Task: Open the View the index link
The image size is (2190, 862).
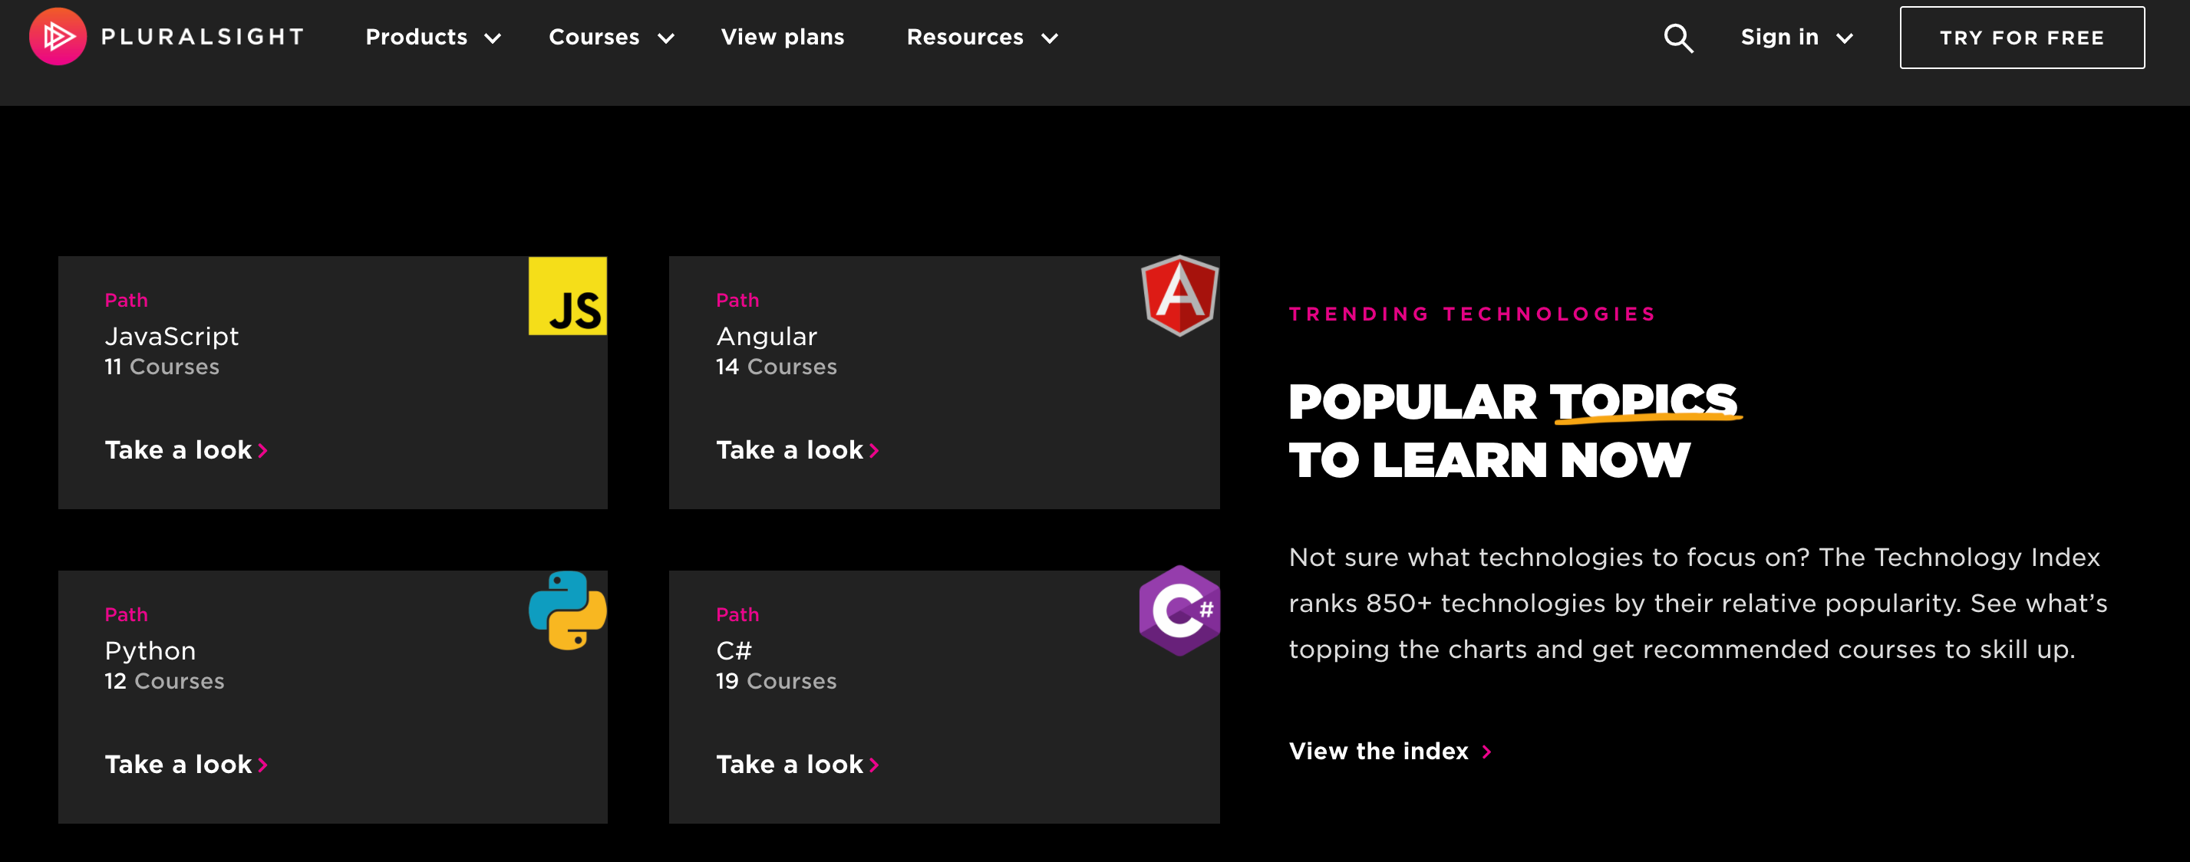Action: tap(1378, 752)
